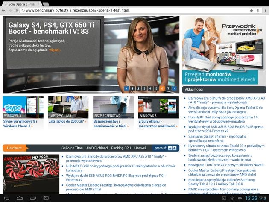This screenshot has width=269, height=202.
Task: Open Hardware list 'Hub NZXT Grid' link
Action: point(121,168)
